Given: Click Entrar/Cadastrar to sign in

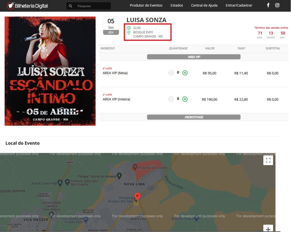Looking at the screenshot, I should pyautogui.click(x=239, y=5).
